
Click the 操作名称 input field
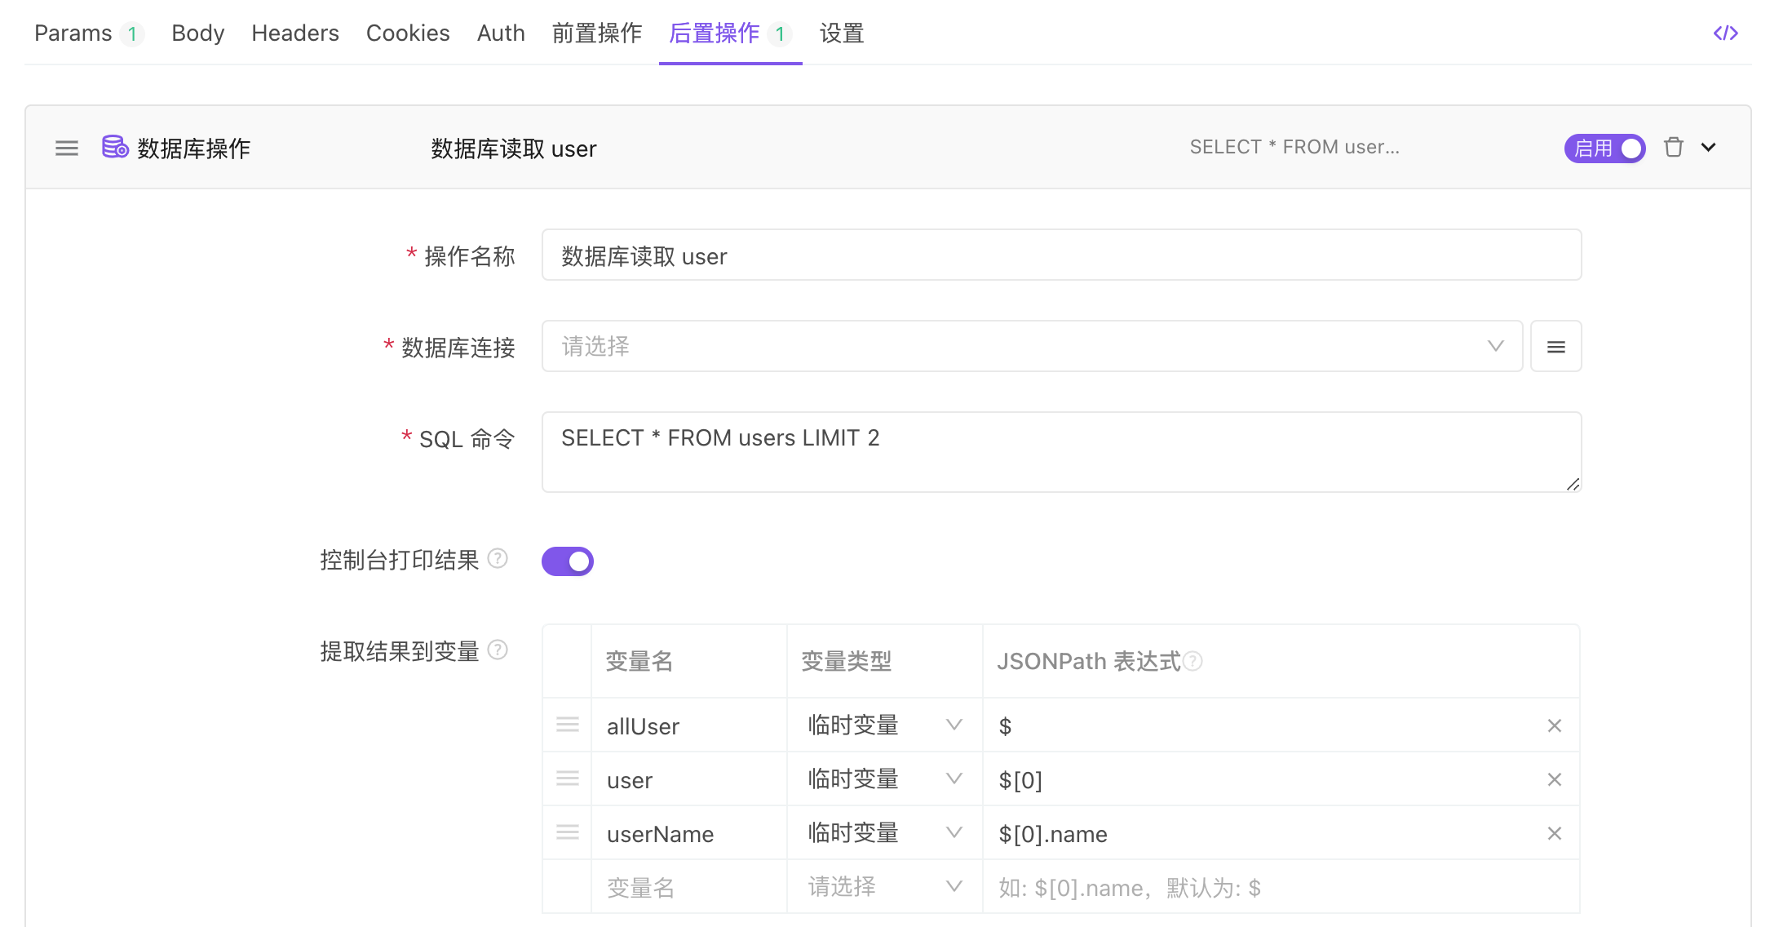click(1060, 256)
